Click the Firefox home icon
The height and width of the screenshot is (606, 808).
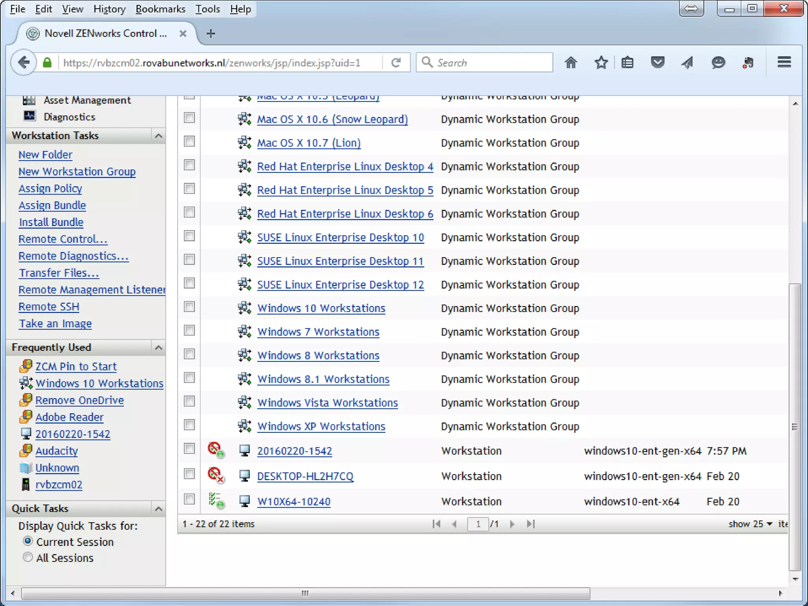[x=570, y=62]
